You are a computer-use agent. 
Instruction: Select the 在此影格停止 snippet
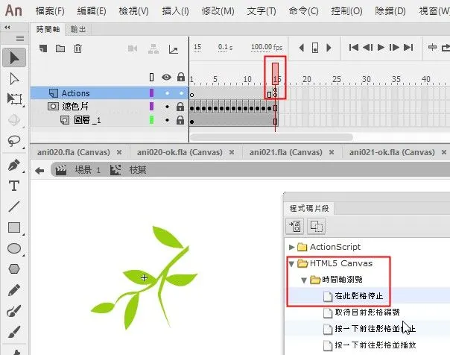click(x=359, y=296)
